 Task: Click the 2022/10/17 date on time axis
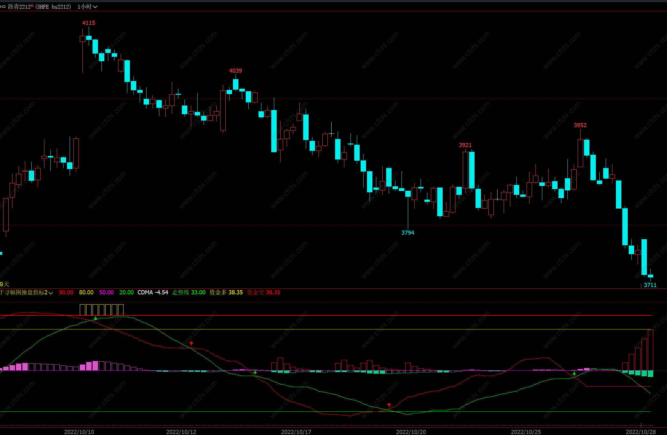point(296,432)
